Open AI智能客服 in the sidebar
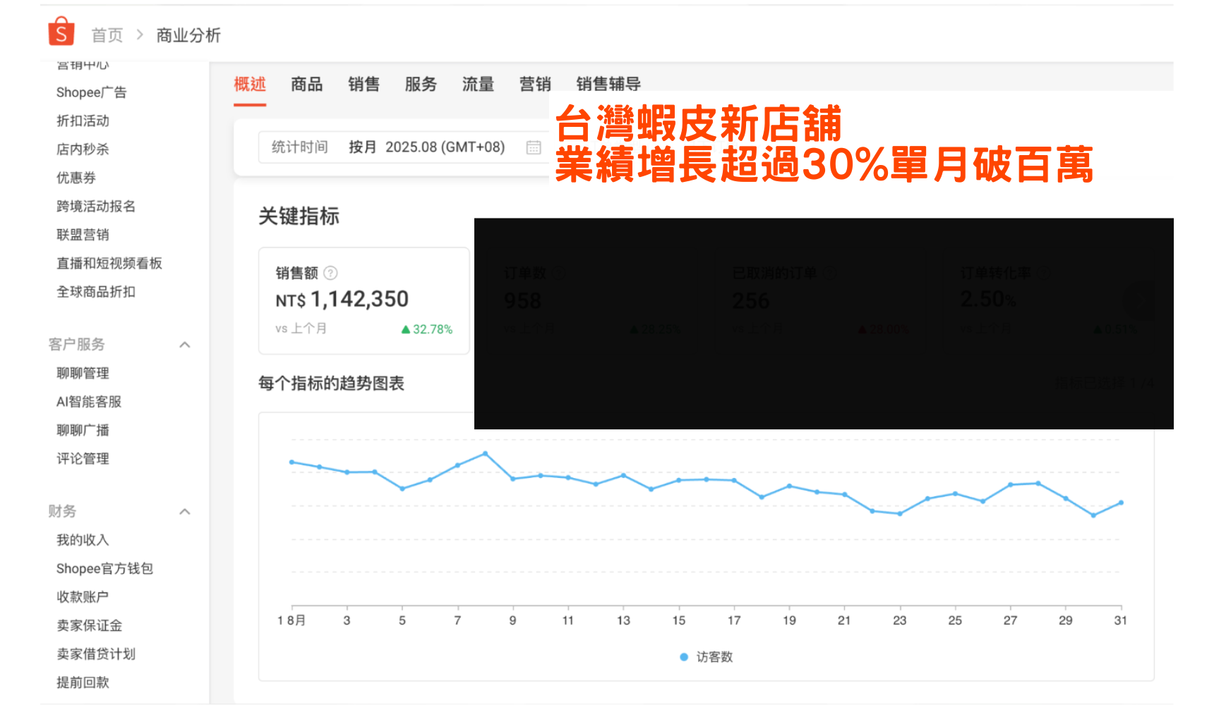The image size is (1214, 705). [x=89, y=402]
